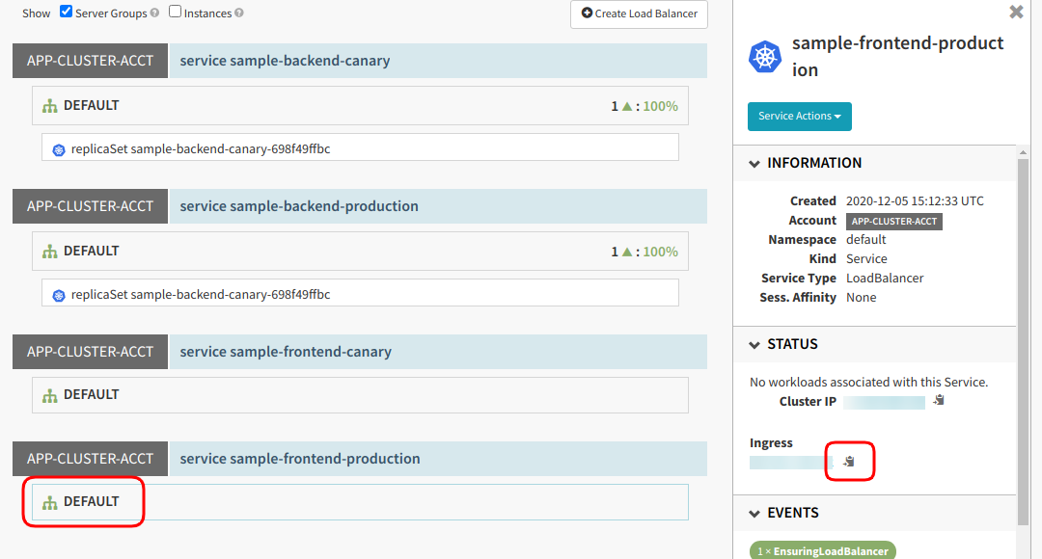Click the EnsuringLoadBalancer event badge
Screen dimensions: 1042x559
(x=822, y=550)
